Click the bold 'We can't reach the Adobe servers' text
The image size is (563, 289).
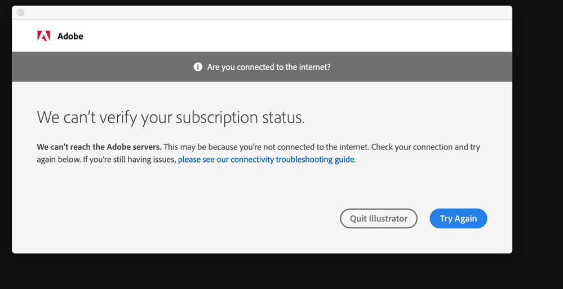[x=99, y=147]
